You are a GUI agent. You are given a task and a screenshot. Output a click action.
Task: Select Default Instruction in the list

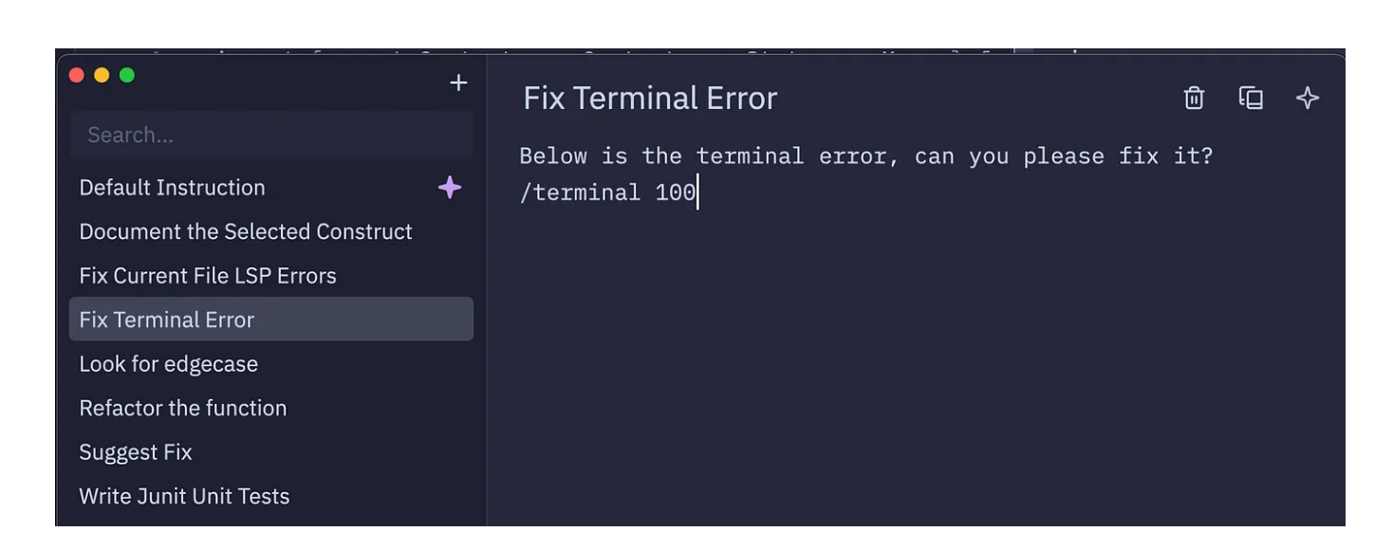tap(271, 188)
